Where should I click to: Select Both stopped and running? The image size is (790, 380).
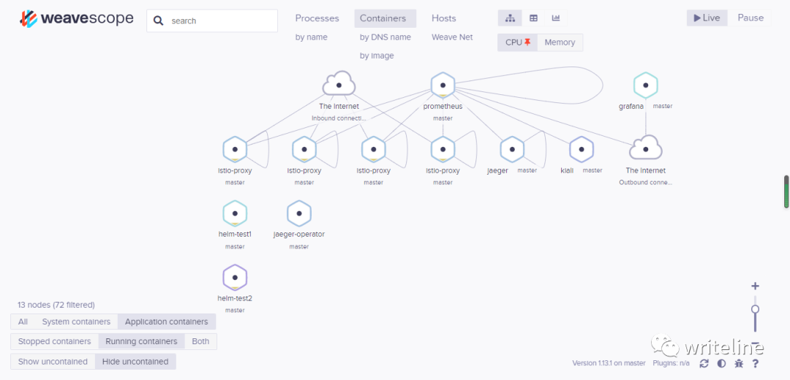pos(200,341)
